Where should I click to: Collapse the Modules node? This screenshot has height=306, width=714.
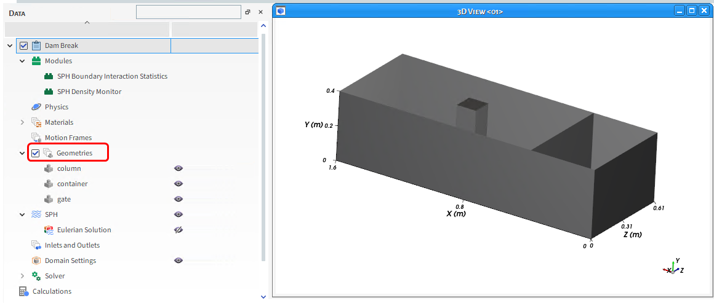pyautogui.click(x=22, y=61)
